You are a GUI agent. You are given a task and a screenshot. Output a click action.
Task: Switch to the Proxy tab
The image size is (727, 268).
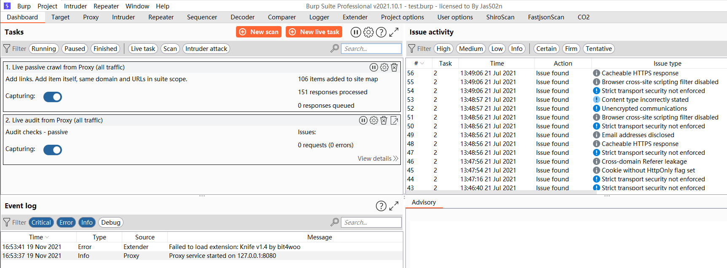(91, 17)
